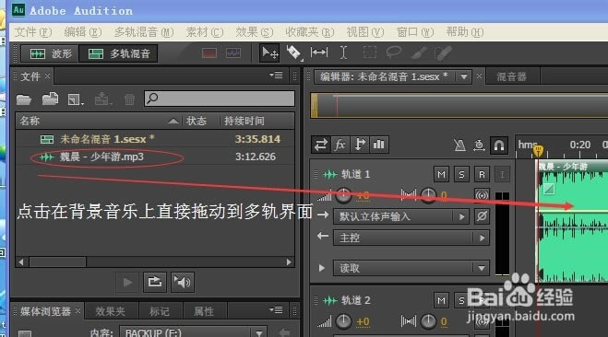The width and height of the screenshot is (608, 337).
Task: Toggle 轨道 1 sum to mono icon
Action: pos(482,195)
